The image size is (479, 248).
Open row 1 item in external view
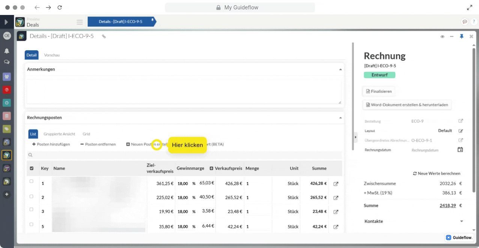pyautogui.click(x=336, y=184)
